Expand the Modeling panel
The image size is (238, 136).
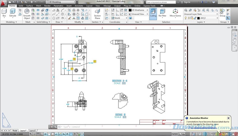point(11,22)
